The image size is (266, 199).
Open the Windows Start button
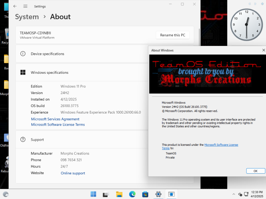pyautogui.click(x=93, y=194)
